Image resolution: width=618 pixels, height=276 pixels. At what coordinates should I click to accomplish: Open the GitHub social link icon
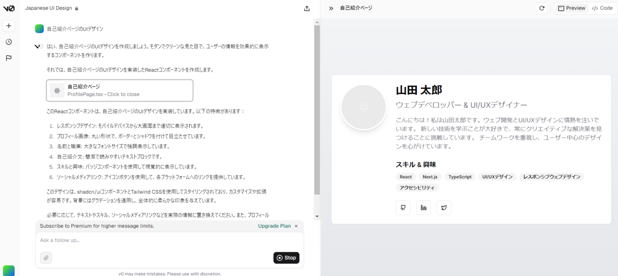(403, 208)
